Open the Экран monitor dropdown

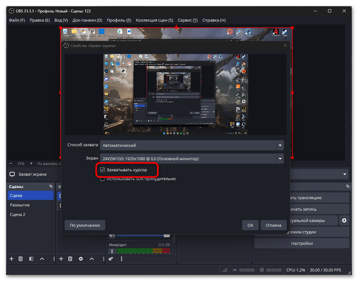point(280,159)
